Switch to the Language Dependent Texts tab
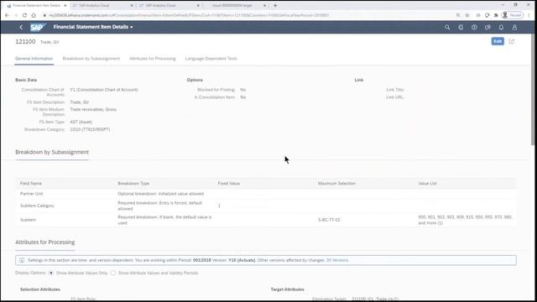The width and height of the screenshot is (537, 302). (211, 59)
